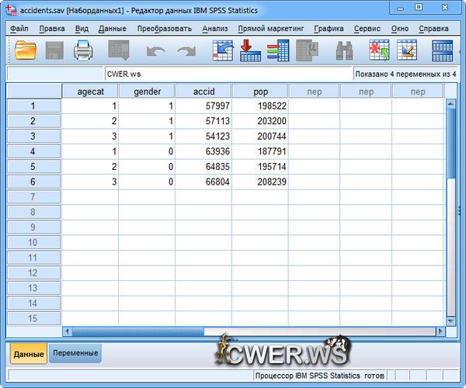Select empty row header 15
466x388 pixels.
pos(33,318)
